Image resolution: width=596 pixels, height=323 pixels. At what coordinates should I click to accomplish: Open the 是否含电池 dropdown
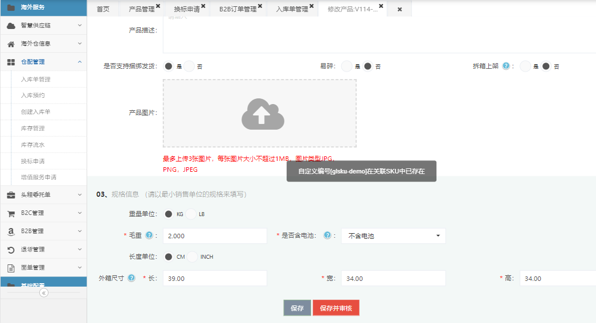393,235
